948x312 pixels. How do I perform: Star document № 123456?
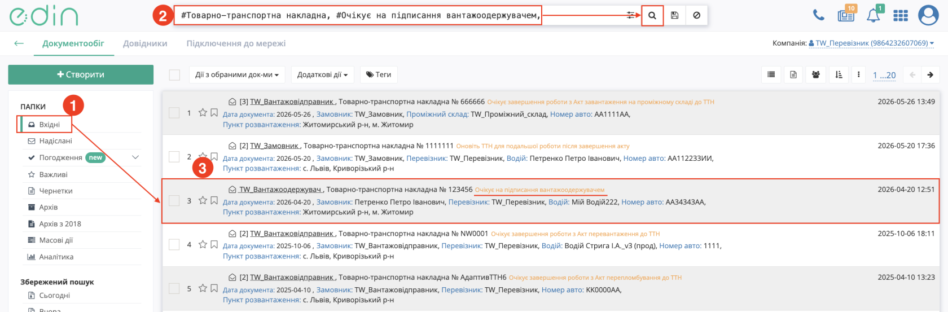[x=203, y=200]
